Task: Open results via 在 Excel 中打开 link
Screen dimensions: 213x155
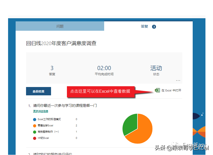Action: (171, 90)
